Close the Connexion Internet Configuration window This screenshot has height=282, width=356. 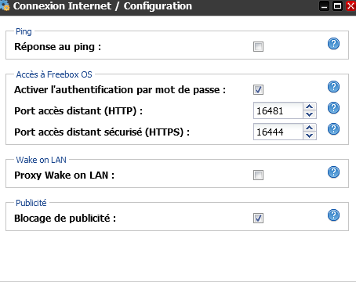[x=351, y=6]
